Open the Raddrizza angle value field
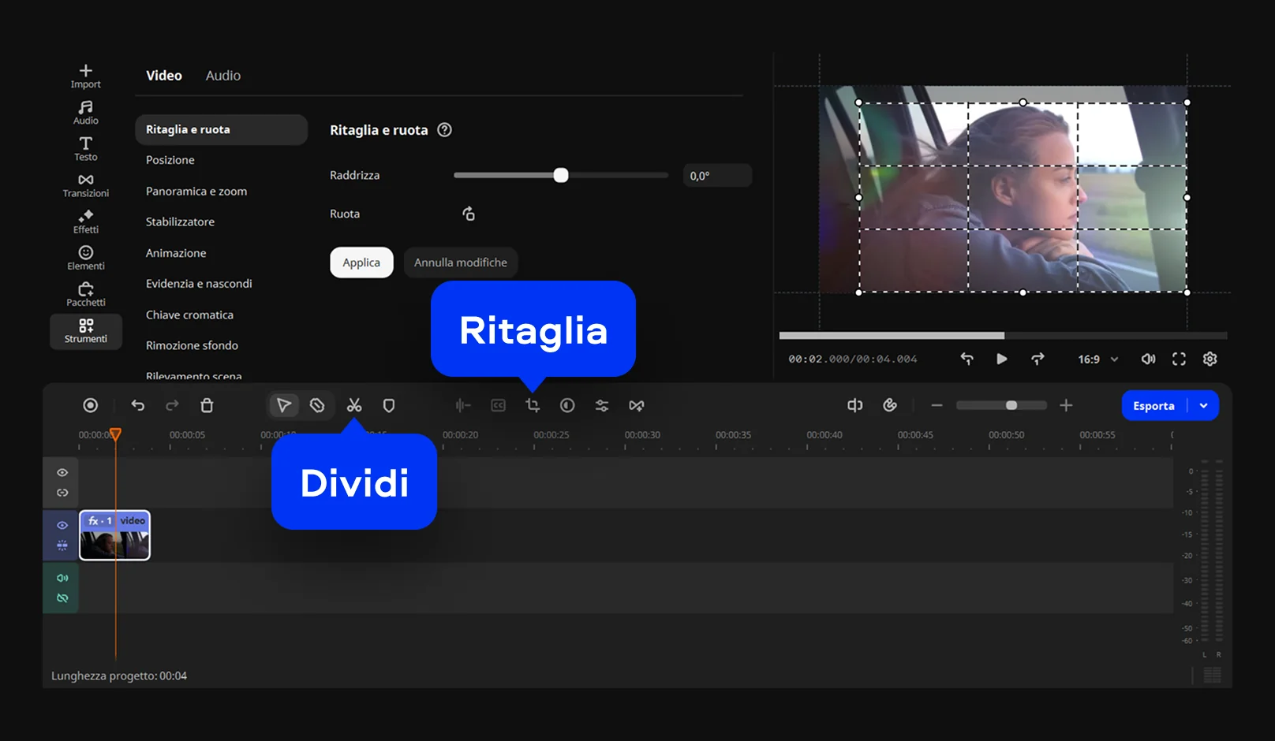Image resolution: width=1275 pixels, height=741 pixels. point(716,176)
